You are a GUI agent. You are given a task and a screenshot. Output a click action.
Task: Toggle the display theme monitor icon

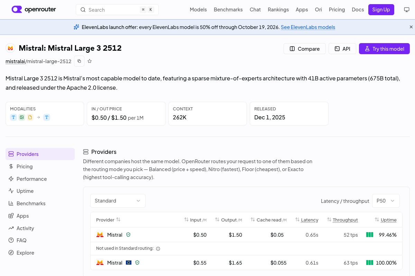(407, 10)
